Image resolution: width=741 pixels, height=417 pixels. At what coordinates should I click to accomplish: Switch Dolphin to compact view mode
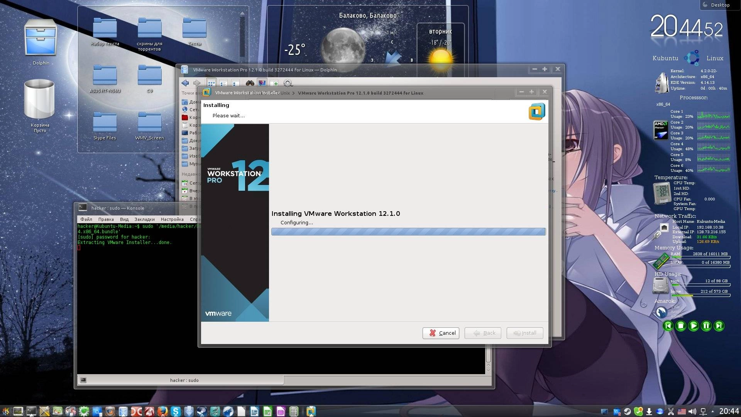[x=223, y=83]
